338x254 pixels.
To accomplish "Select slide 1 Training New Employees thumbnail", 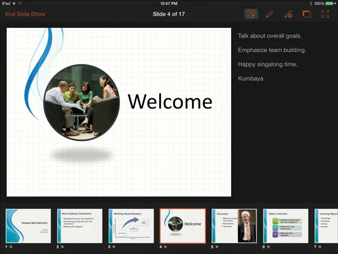I will click(x=28, y=226).
